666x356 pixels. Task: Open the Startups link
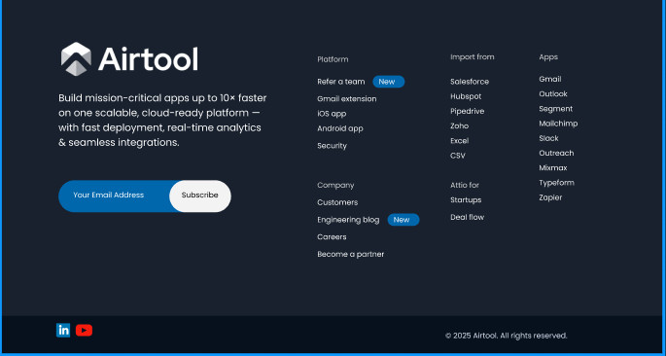466,199
